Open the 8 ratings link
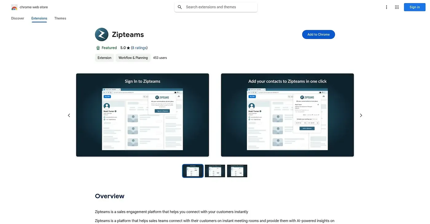Image resolution: width=430 pixels, height=224 pixels. (x=139, y=48)
